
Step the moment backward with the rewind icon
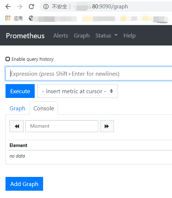(16, 126)
